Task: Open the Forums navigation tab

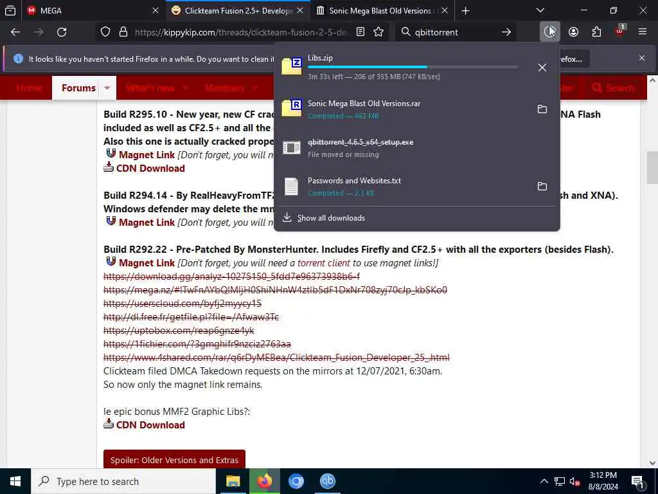Action: click(x=78, y=87)
